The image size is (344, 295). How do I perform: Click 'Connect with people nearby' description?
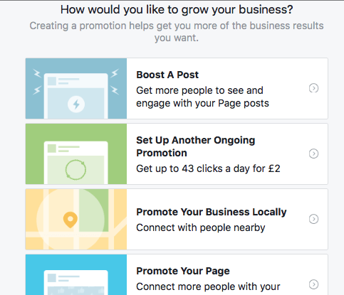[201, 227]
